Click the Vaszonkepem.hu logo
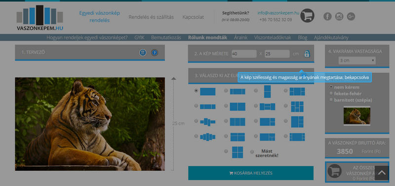The image size is (395, 186). 40,18
